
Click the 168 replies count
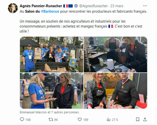28,120
